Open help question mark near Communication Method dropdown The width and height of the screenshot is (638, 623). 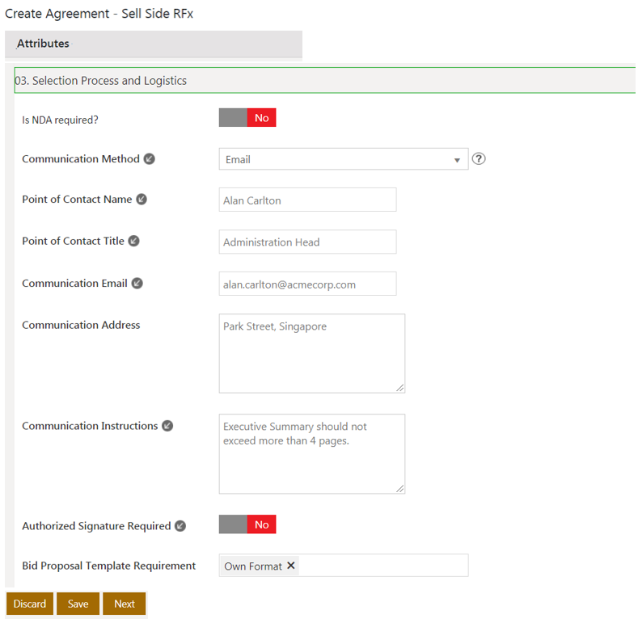pos(479,159)
